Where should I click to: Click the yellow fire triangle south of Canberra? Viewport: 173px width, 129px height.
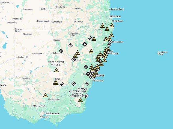point(80,100)
